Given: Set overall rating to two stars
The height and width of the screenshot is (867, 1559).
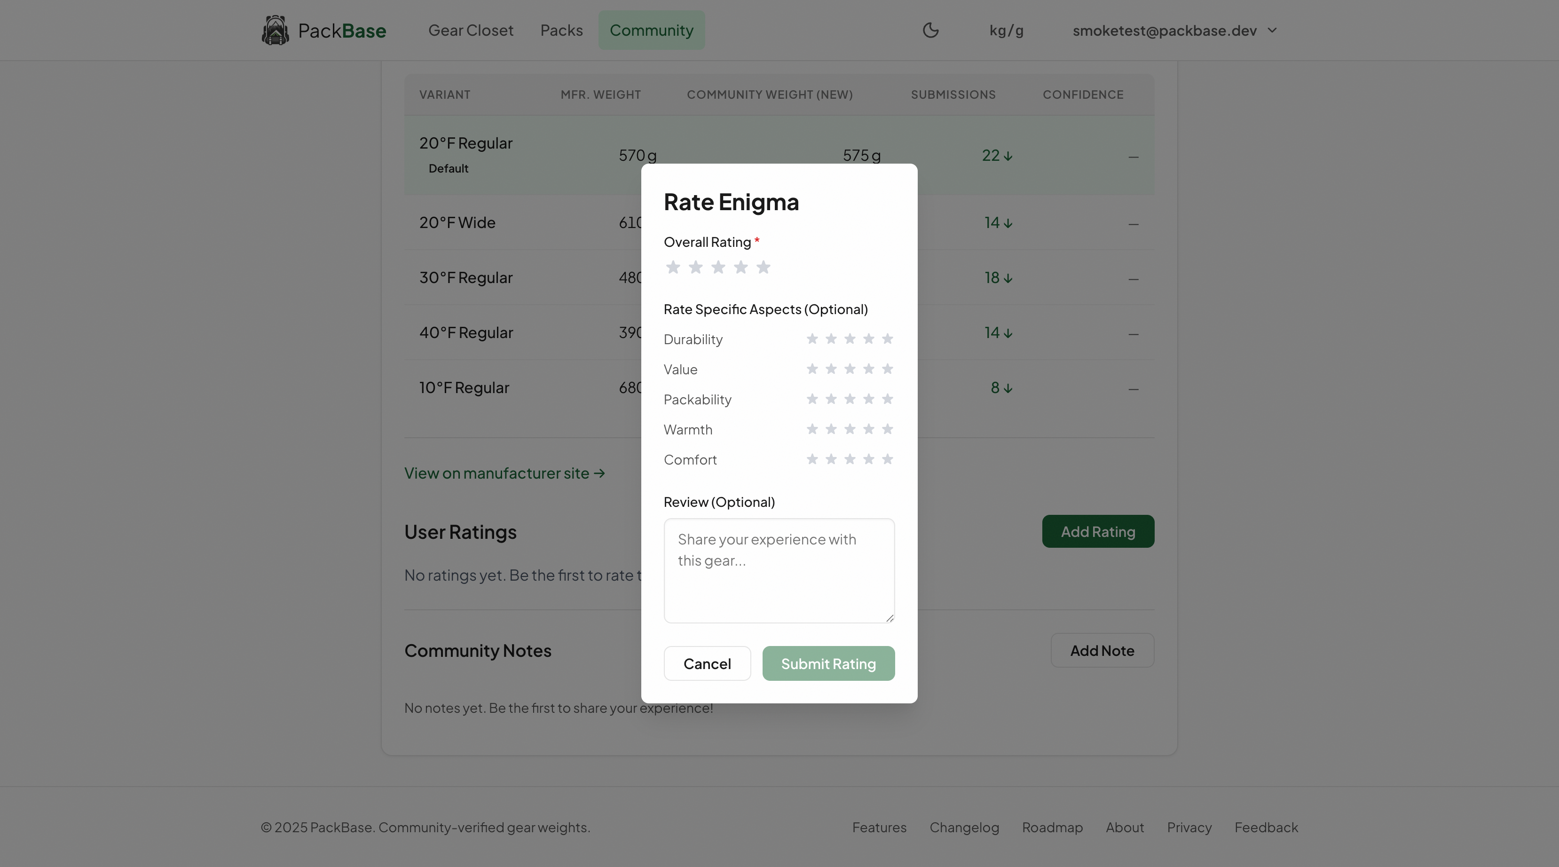Looking at the screenshot, I should [695, 267].
